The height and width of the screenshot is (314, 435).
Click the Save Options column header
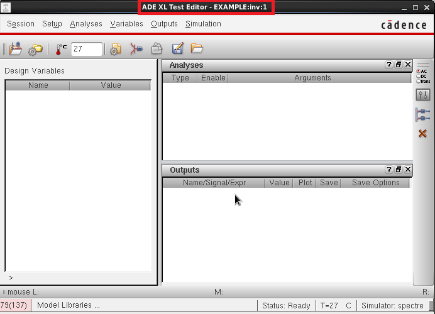click(x=375, y=183)
